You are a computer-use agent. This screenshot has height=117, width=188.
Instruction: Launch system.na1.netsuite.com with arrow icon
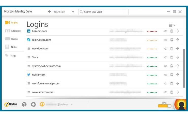pyautogui.click(x=177, y=66)
